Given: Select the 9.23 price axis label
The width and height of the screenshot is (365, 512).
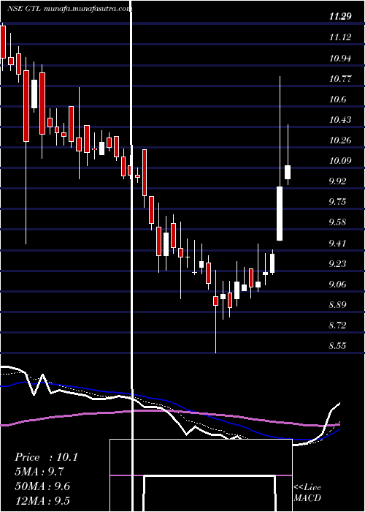Looking at the screenshot, I should click(x=337, y=264).
